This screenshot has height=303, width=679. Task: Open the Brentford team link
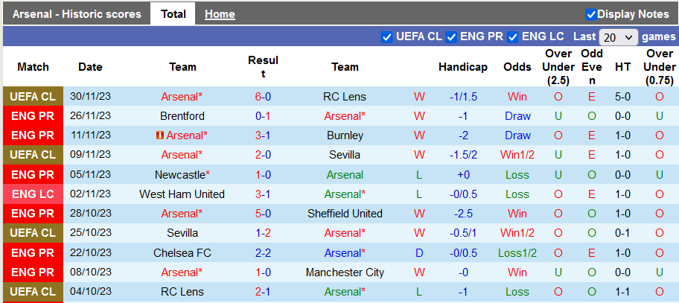182,116
